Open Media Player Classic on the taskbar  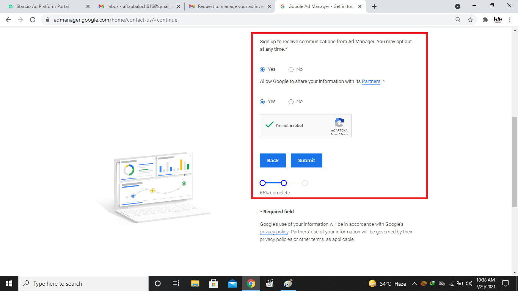coord(270,283)
